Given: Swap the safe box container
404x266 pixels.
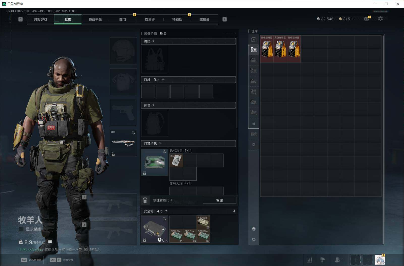Looking at the screenshot, I should coord(165,218).
